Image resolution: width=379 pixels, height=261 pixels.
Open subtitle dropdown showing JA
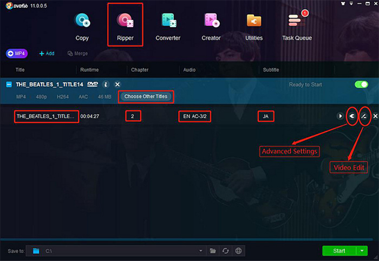click(266, 116)
